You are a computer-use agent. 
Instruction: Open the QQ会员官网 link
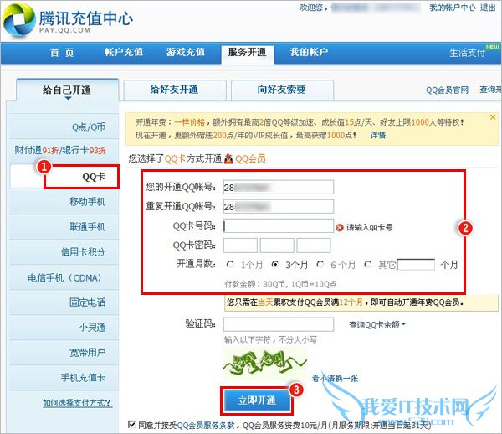448,90
